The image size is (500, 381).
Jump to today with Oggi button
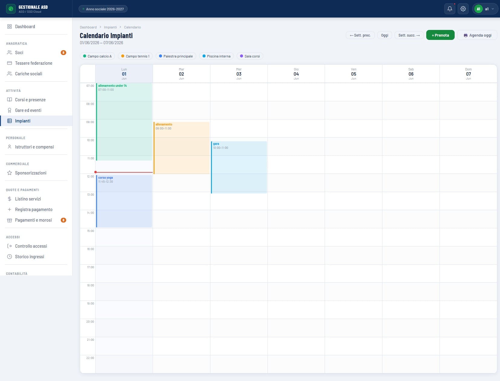tap(385, 35)
